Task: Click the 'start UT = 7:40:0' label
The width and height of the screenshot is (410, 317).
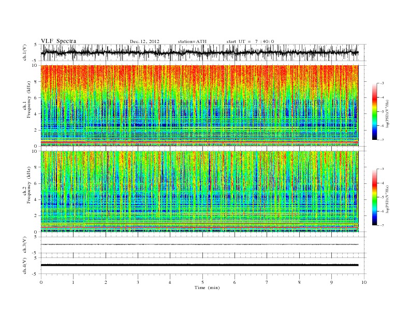Action: tap(250, 41)
